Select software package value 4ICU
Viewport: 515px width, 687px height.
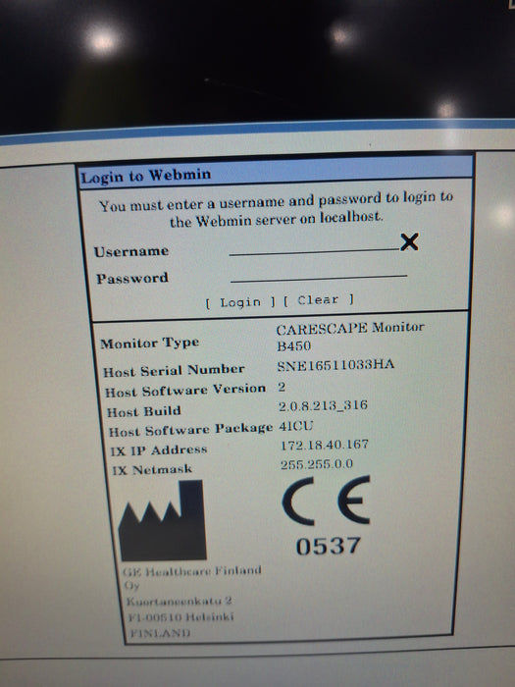296,425
